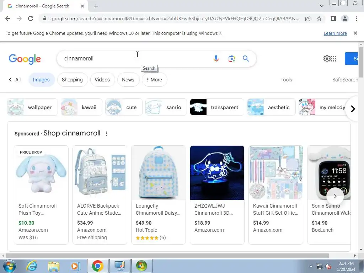The width and height of the screenshot is (364, 273).
Task: Search by image with Lens icon
Action: [x=231, y=59]
